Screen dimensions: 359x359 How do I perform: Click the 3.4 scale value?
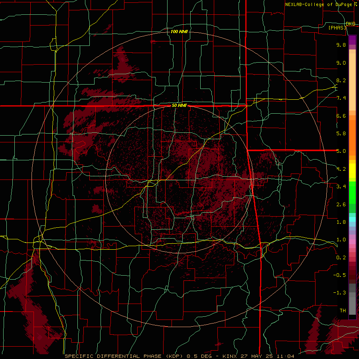[341, 187]
